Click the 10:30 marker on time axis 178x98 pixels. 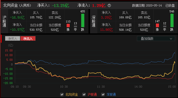point(64,87)
